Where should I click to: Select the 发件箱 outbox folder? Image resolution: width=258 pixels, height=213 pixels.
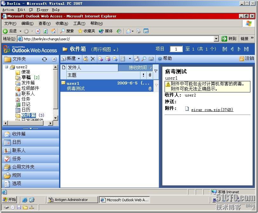[28, 83]
